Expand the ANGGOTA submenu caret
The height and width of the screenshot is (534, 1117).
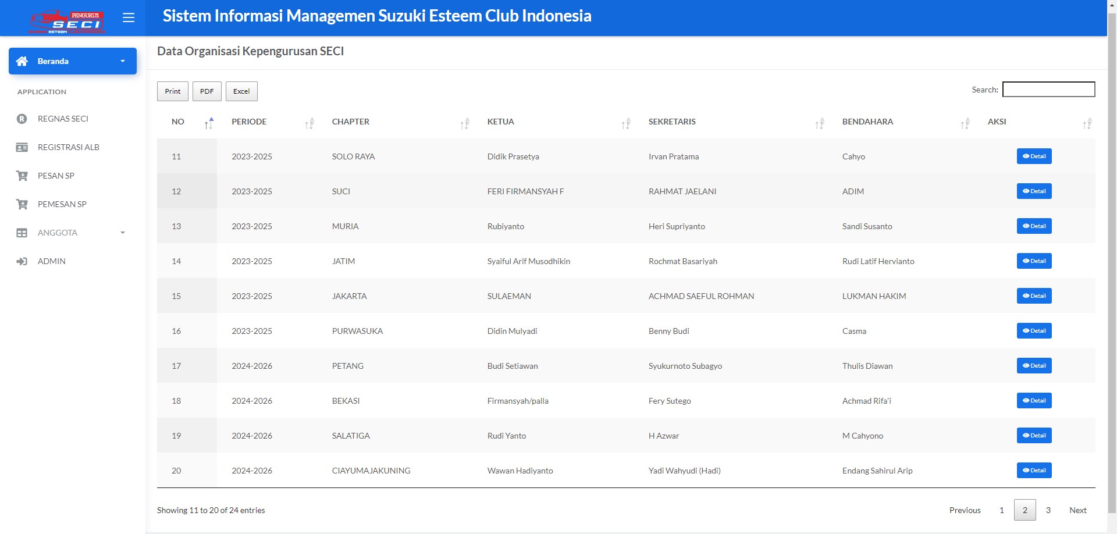point(122,233)
